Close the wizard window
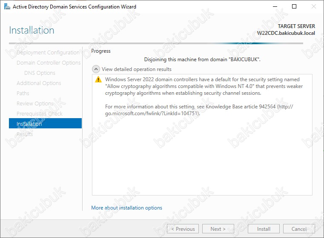This screenshot has height=238, width=324. (314, 7)
